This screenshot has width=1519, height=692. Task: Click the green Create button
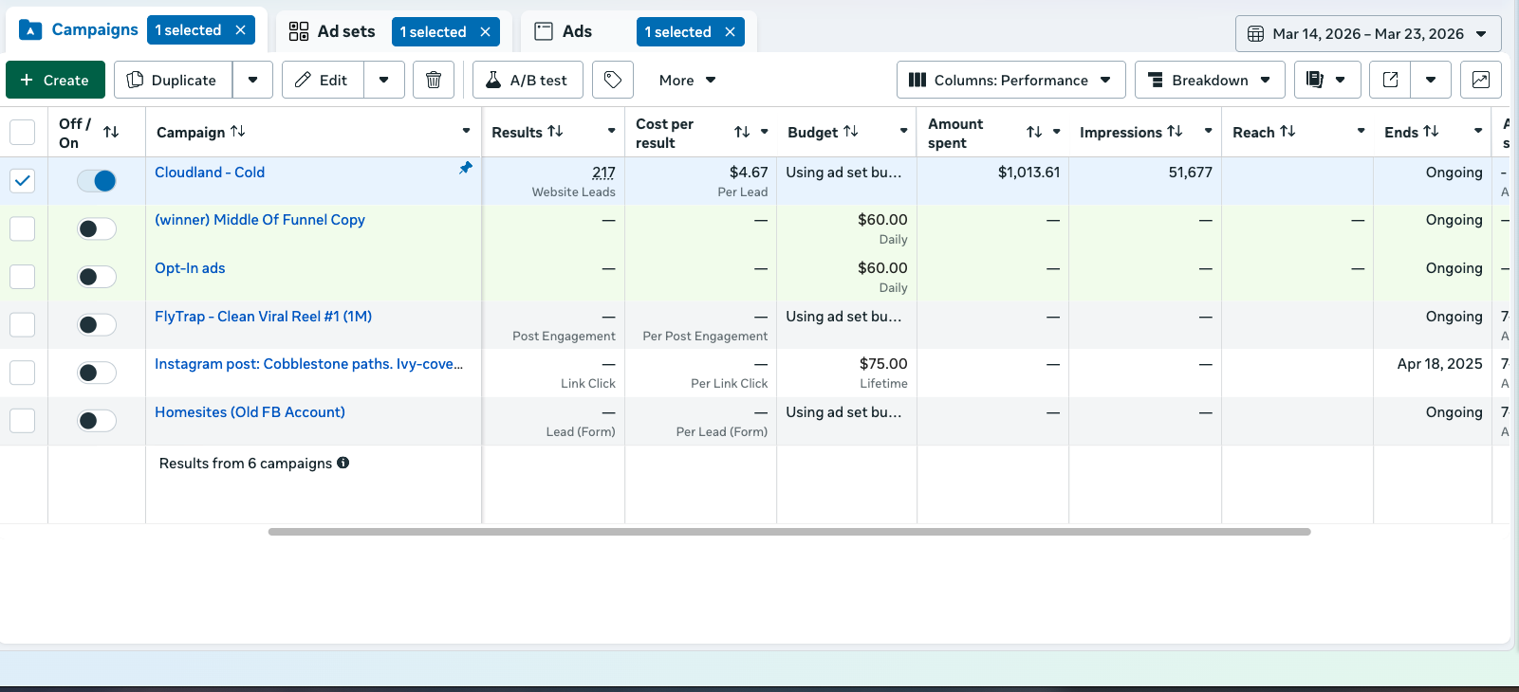tap(55, 80)
